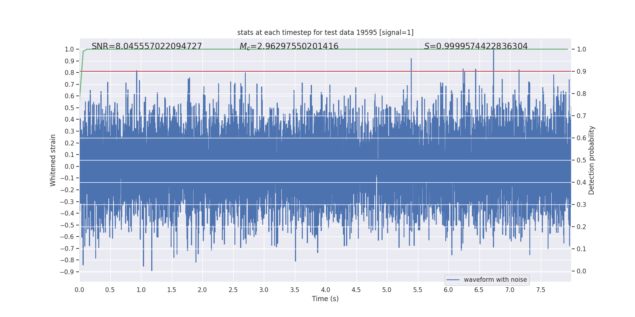Screen dimensions: 635x317
Task: Select the Mc=2.96297550201416 annotation
Action: [x=289, y=46]
